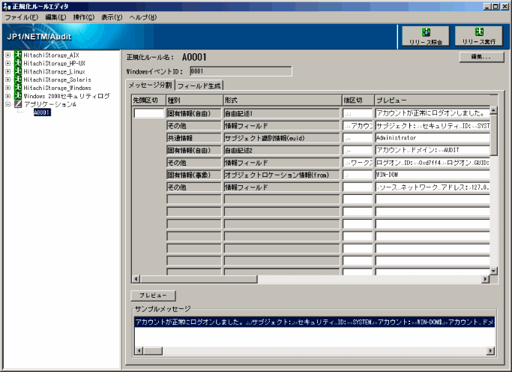Viewport: 512px width, 372px height.
Task: Open the 操作(C) menu
Action: [x=83, y=16]
